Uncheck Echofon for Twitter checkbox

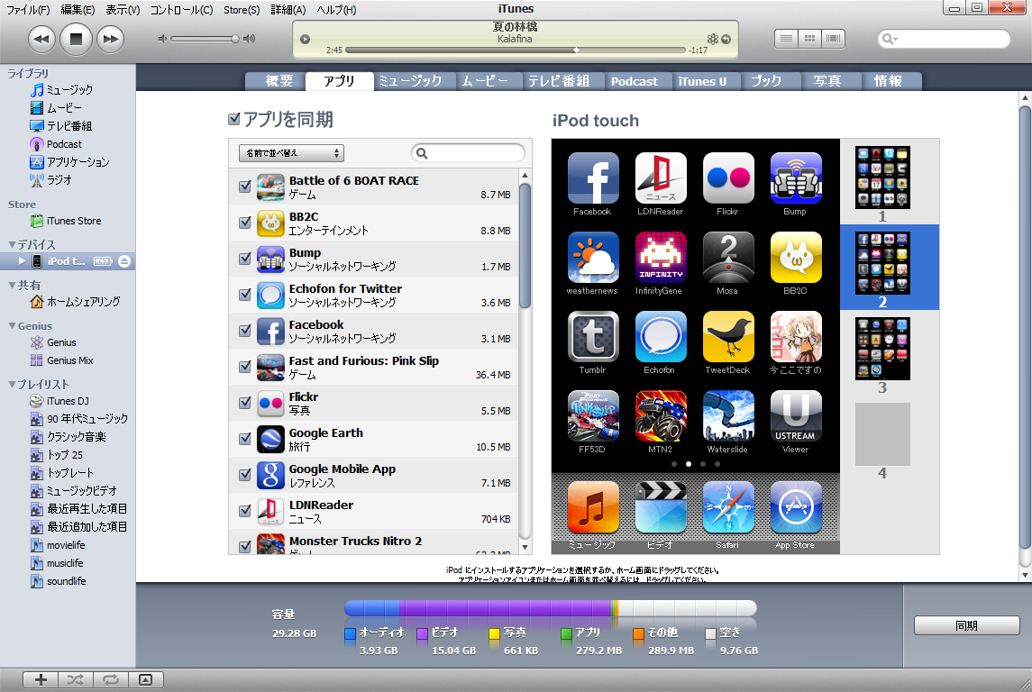coord(245,294)
